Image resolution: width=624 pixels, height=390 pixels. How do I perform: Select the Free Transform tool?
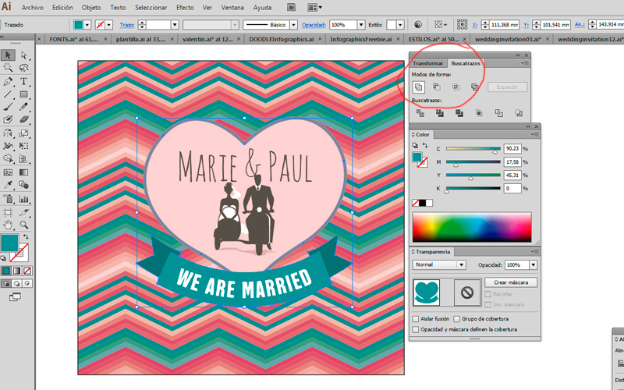(24, 146)
